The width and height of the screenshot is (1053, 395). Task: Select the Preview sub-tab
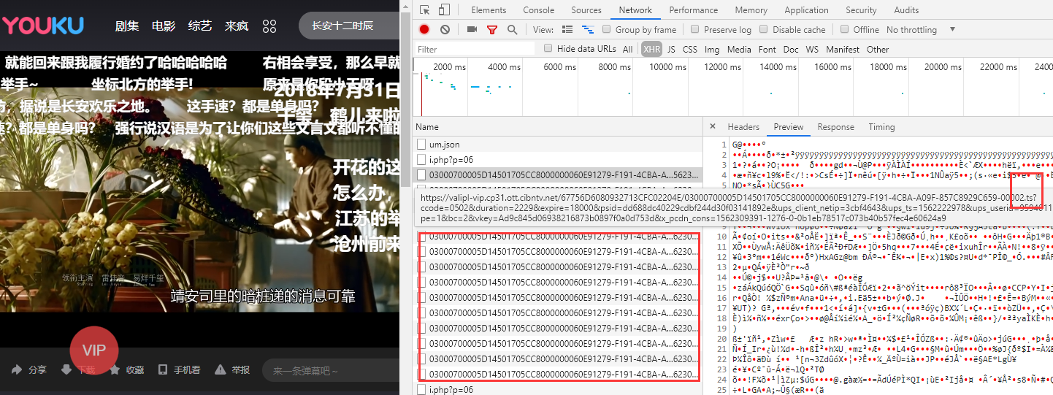pyautogui.click(x=788, y=127)
